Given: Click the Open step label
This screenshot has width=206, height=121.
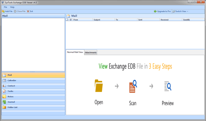Looking at the screenshot, I should point(99,102).
